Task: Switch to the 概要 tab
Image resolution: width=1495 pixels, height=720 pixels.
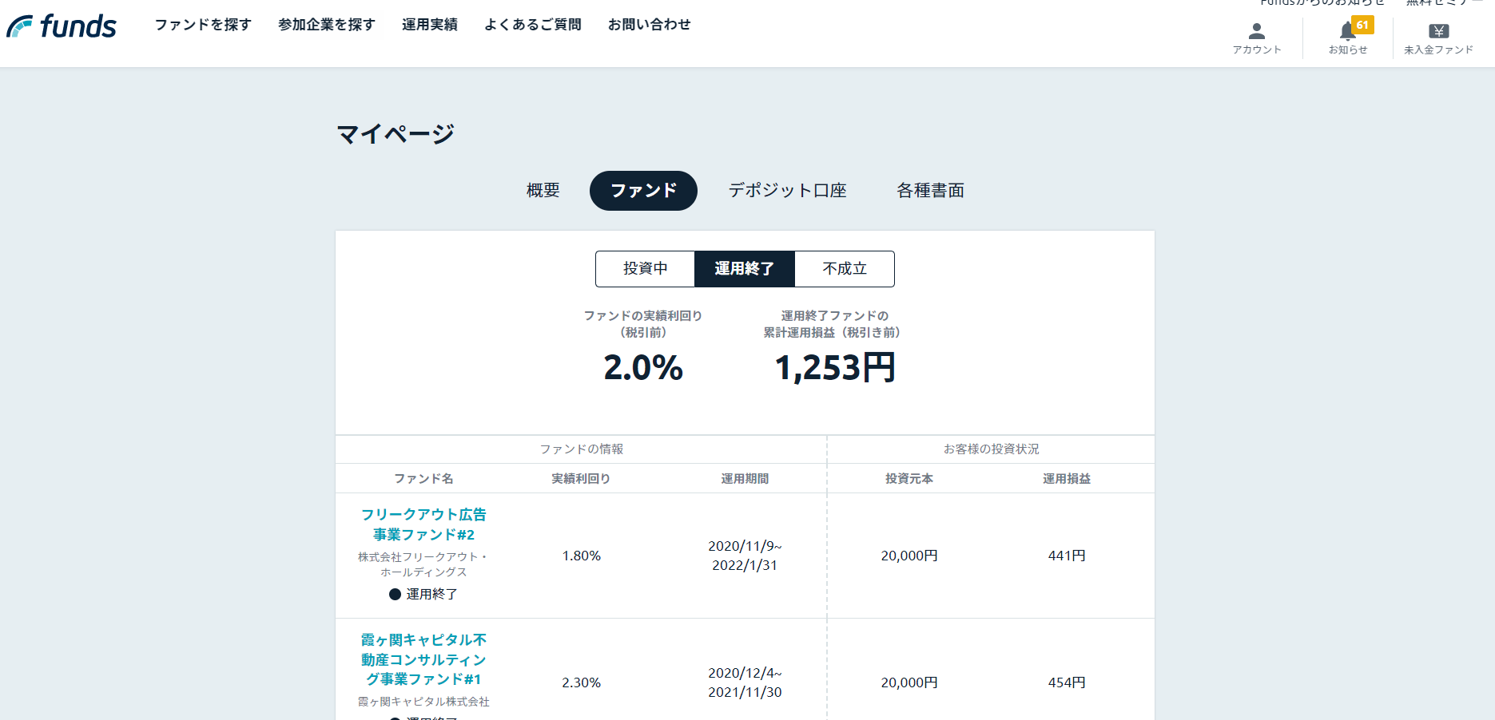Action: point(543,191)
